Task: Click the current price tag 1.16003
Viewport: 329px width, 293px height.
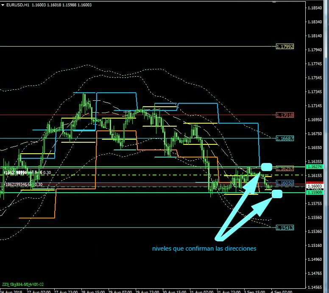Action: tap(316, 186)
